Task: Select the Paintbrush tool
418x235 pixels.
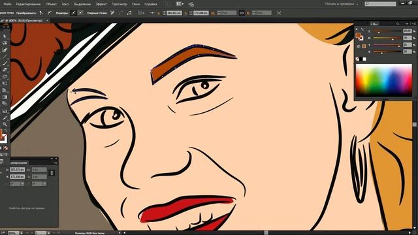Action: click(x=5, y=63)
